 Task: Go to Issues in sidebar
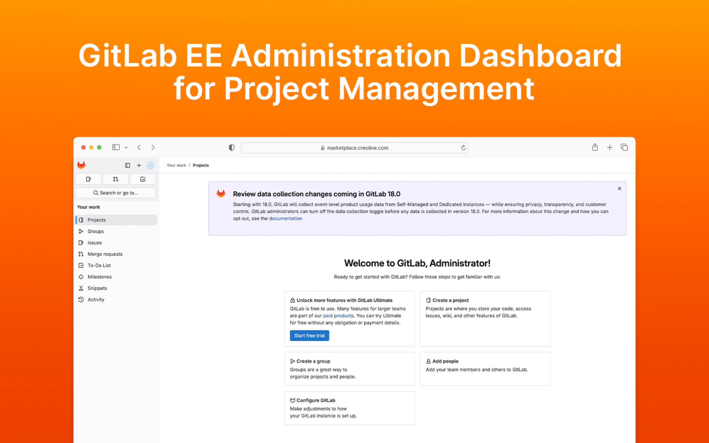click(x=117, y=243)
